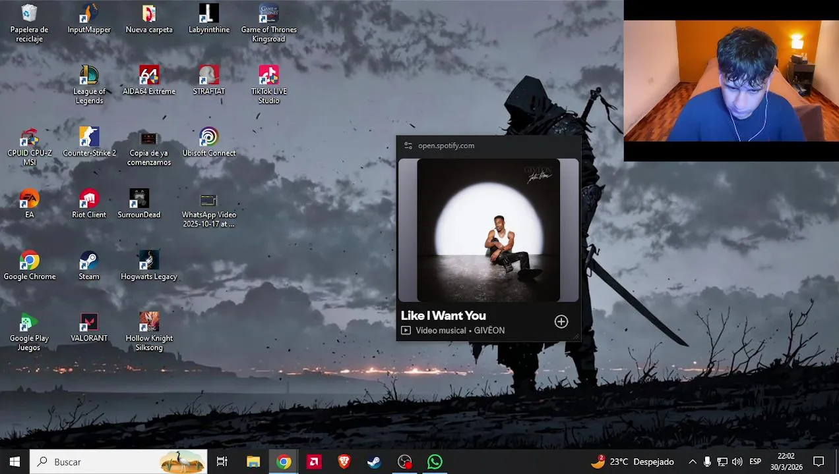Viewport: 839px width, 474px height.
Task: Open the Windows Start menu
Action: pos(15,461)
